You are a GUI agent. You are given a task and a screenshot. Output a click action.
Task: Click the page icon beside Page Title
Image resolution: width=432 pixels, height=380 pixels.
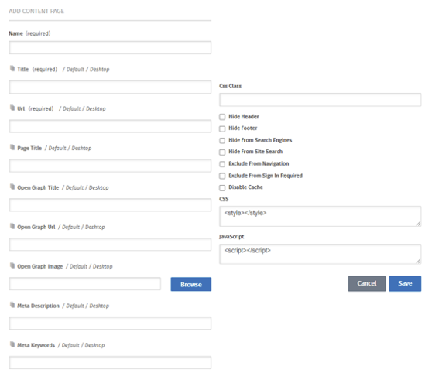point(12,147)
